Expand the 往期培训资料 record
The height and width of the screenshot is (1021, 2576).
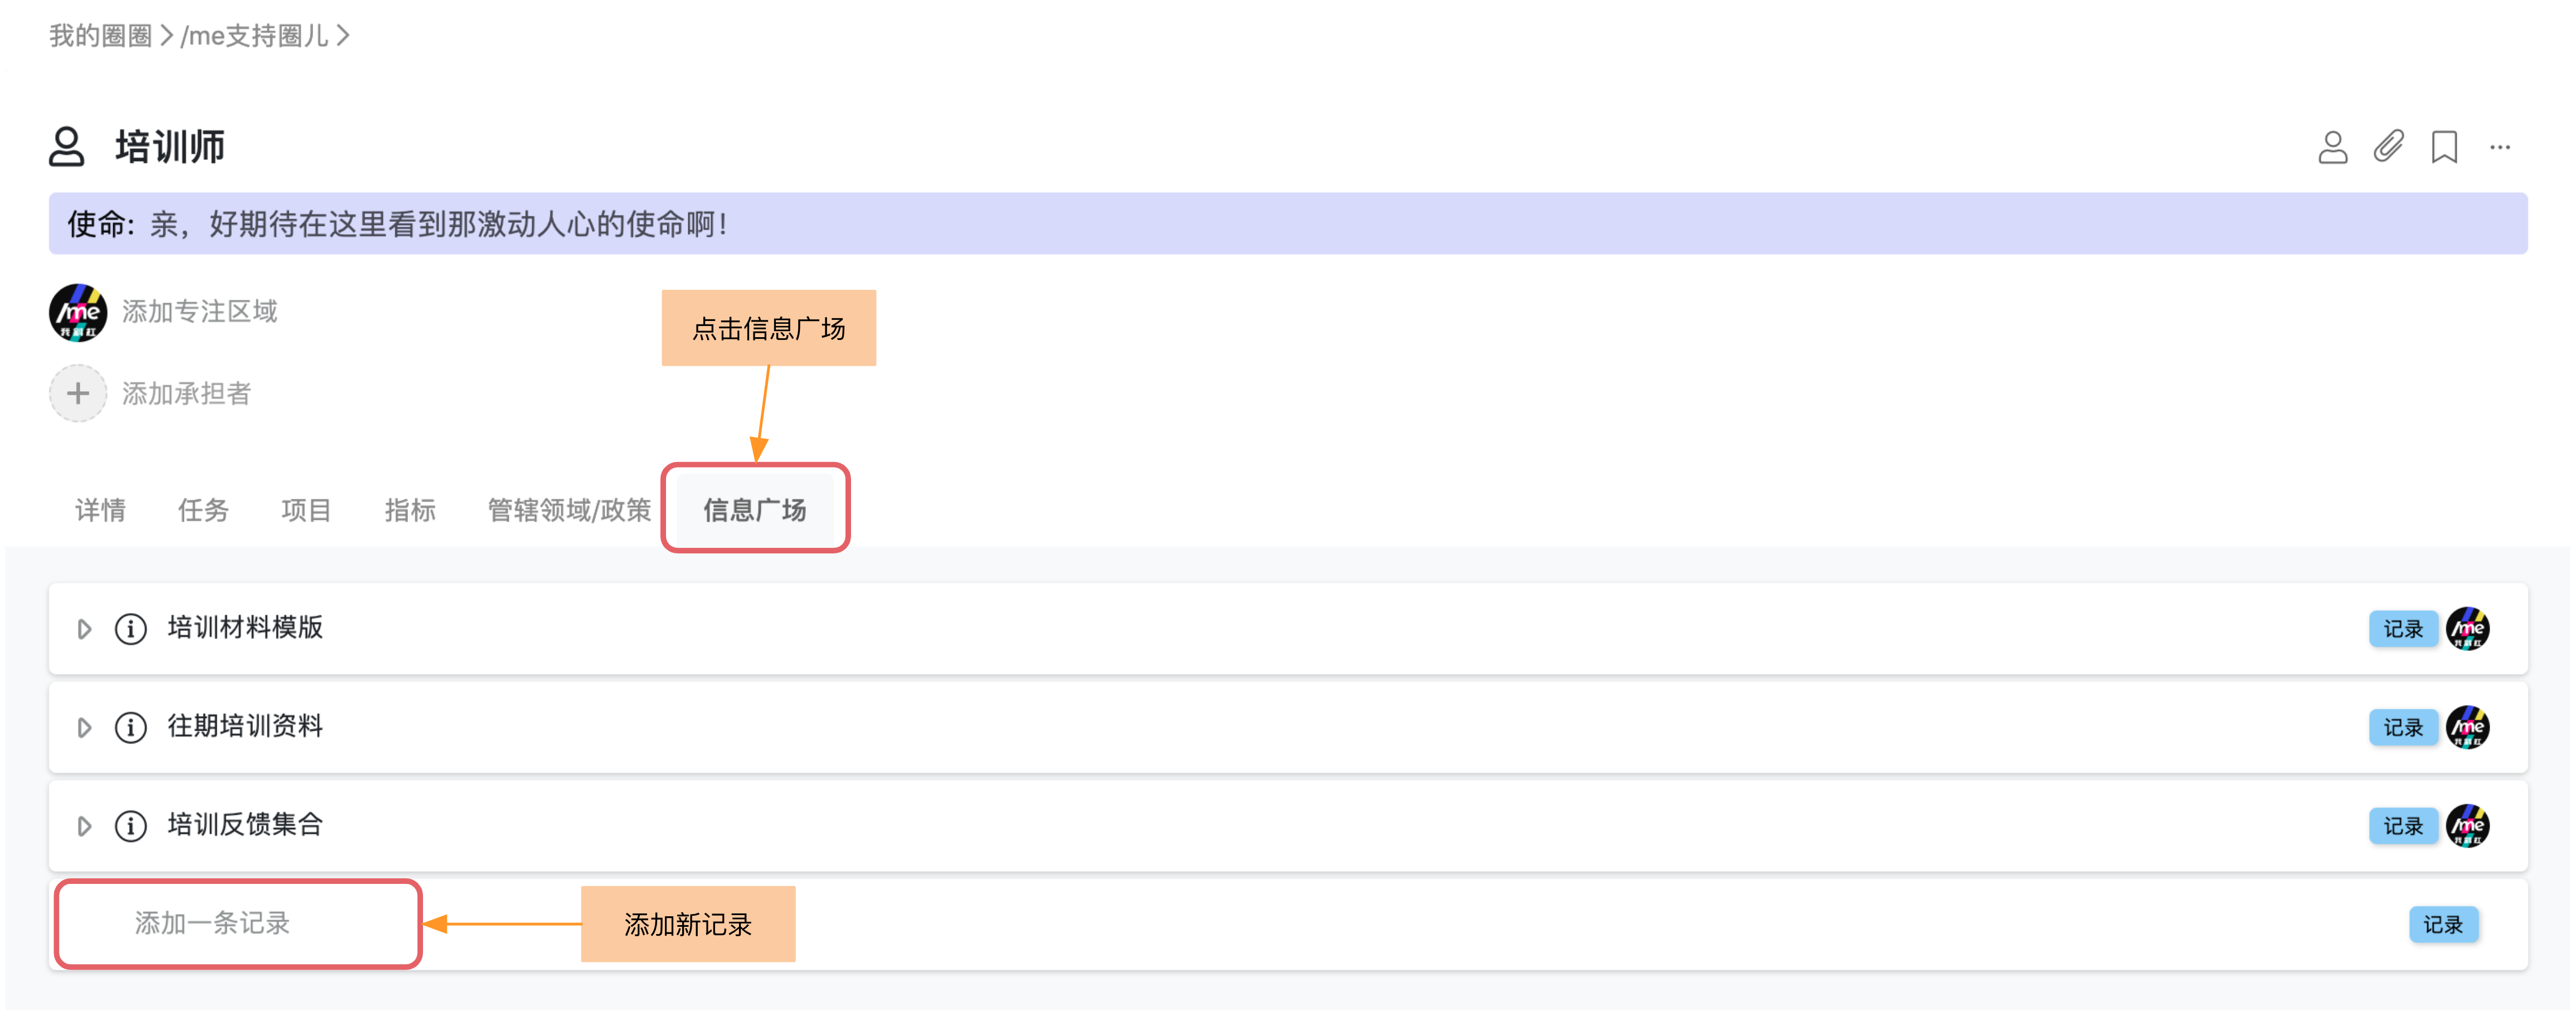click(x=84, y=727)
